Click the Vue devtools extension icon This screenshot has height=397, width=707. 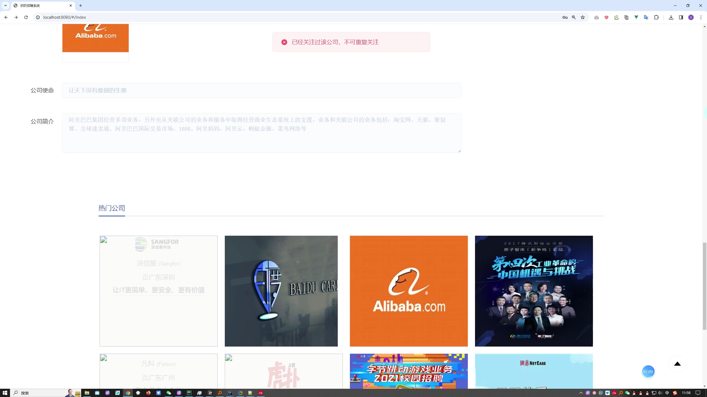click(636, 17)
